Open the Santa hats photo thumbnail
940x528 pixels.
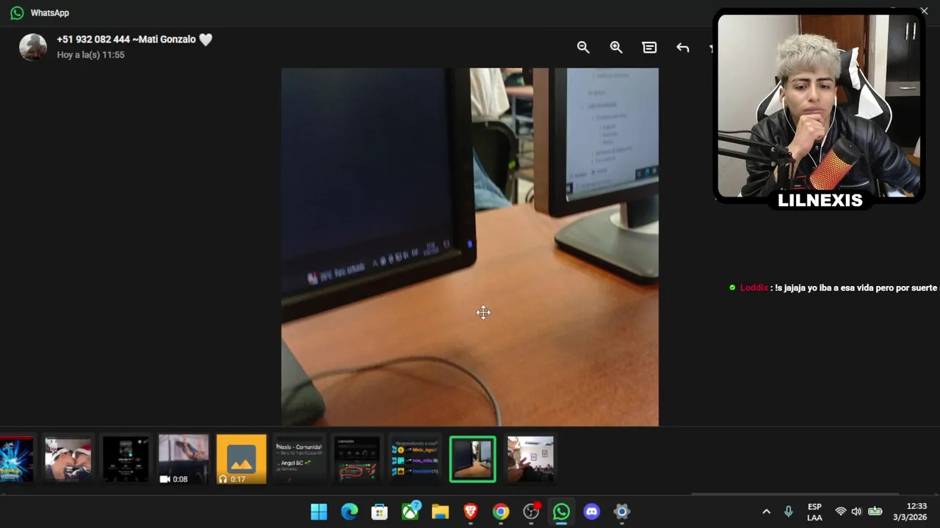(68, 459)
